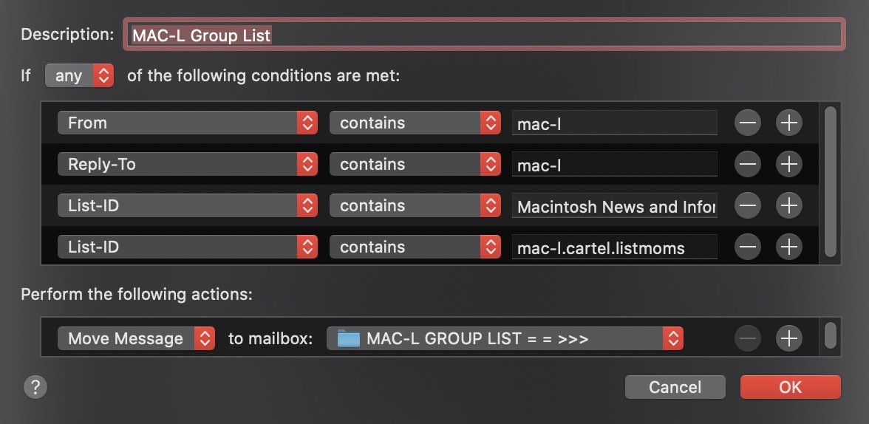Viewport: 869px width, 424px height.
Task: Click the Description text field
Action: coord(484,34)
